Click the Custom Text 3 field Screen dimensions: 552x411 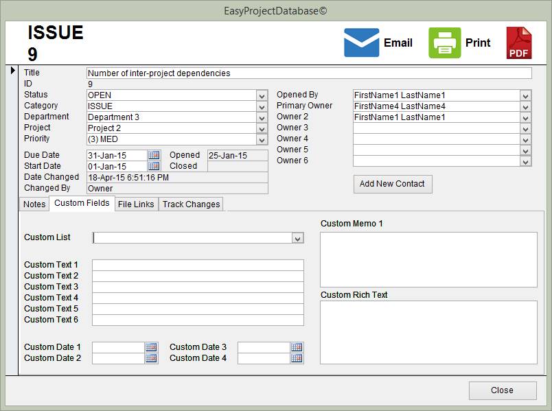(x=198, y=287)
